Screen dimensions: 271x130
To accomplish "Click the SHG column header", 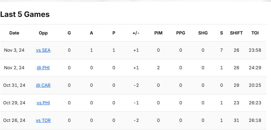I will click(x=203, y=33).
